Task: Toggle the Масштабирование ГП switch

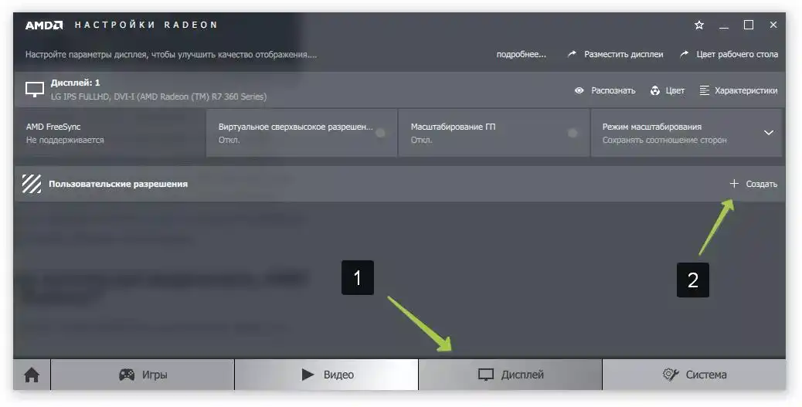Action: click(x=572, y=133)
